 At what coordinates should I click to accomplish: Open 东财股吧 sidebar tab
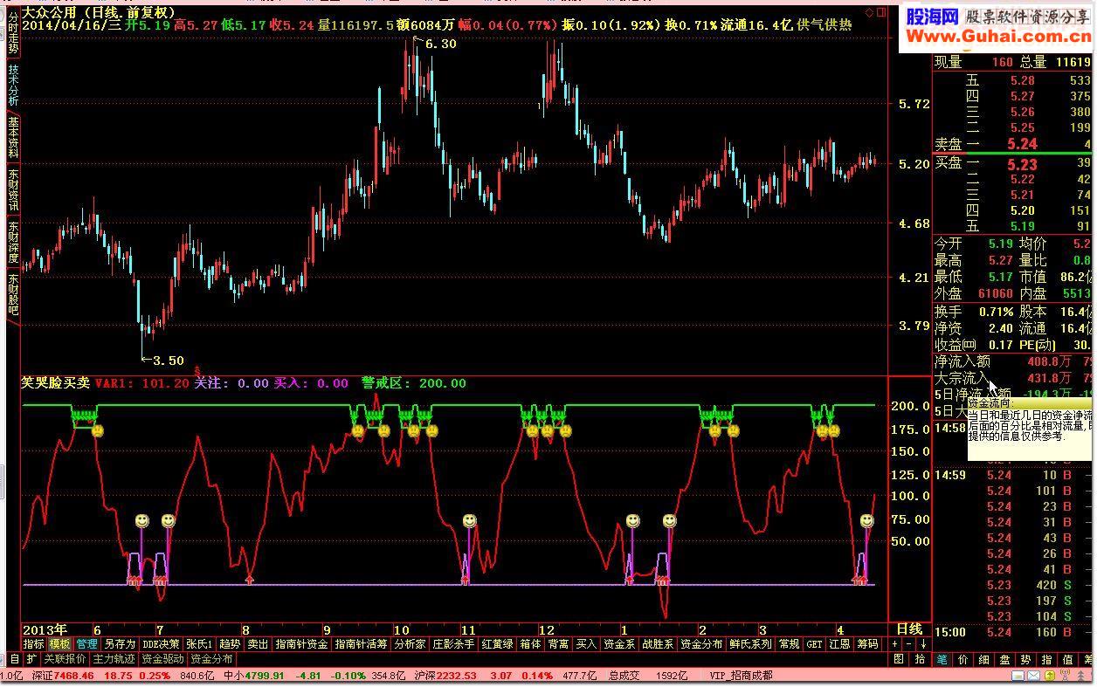[x=13, y=295]
